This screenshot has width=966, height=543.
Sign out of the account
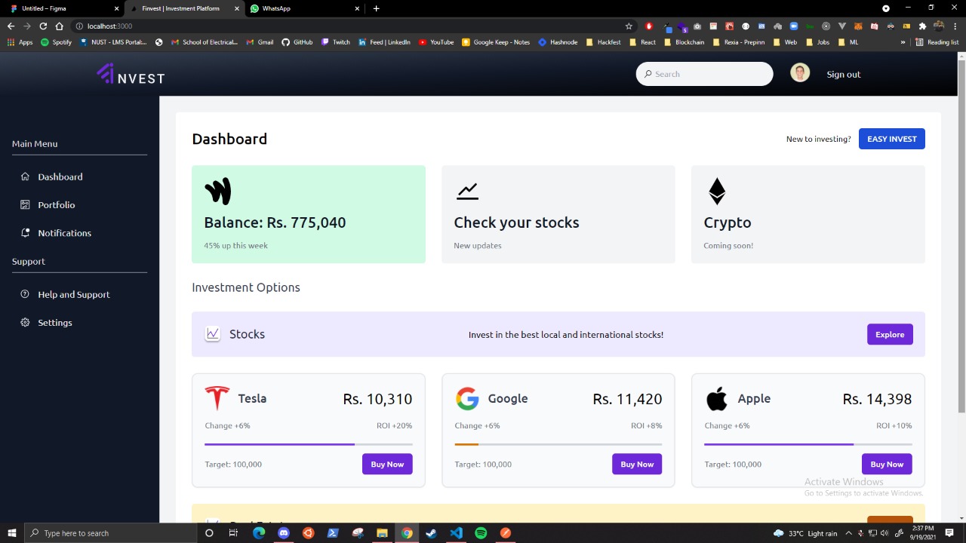coord(843,74)
